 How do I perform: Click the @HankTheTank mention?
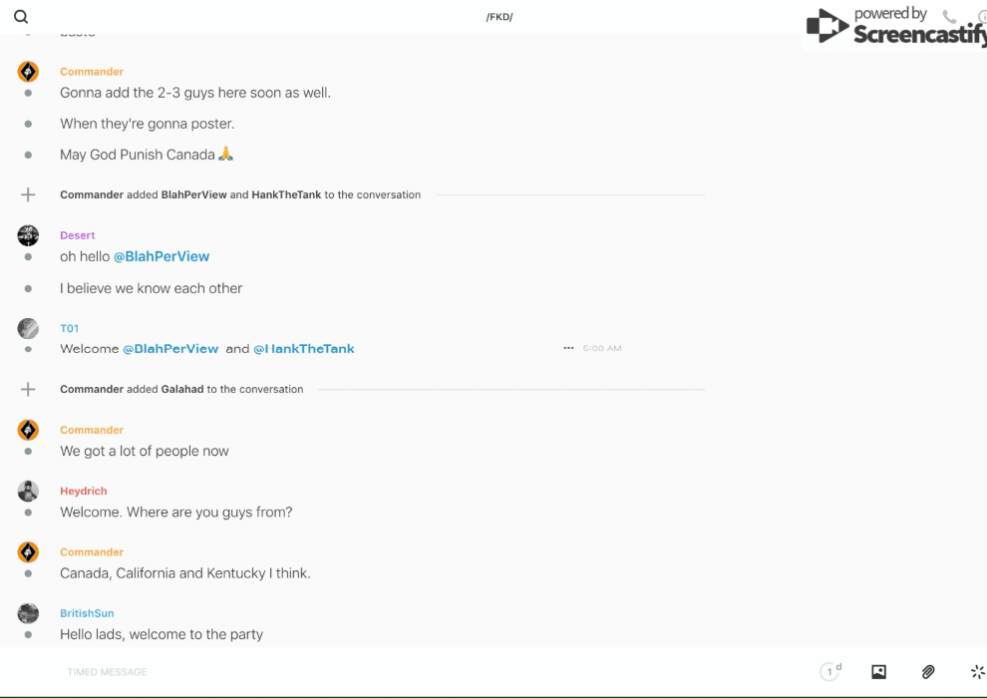tap(304, 349)
